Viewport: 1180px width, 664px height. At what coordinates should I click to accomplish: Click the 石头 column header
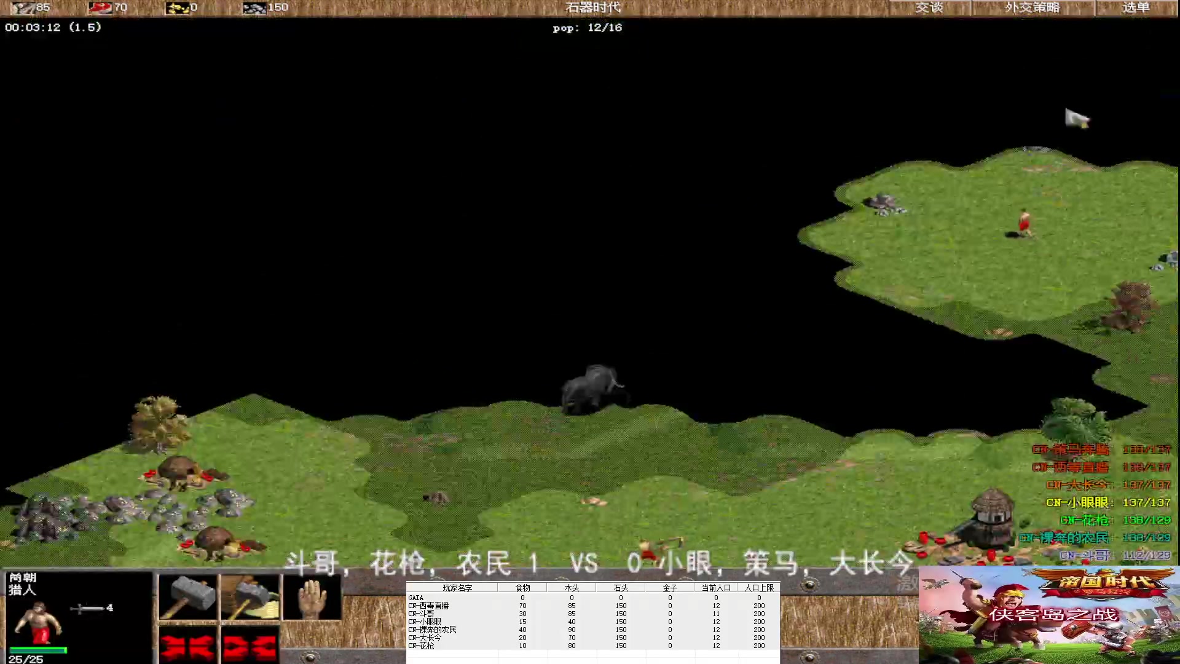click(621, 588)
